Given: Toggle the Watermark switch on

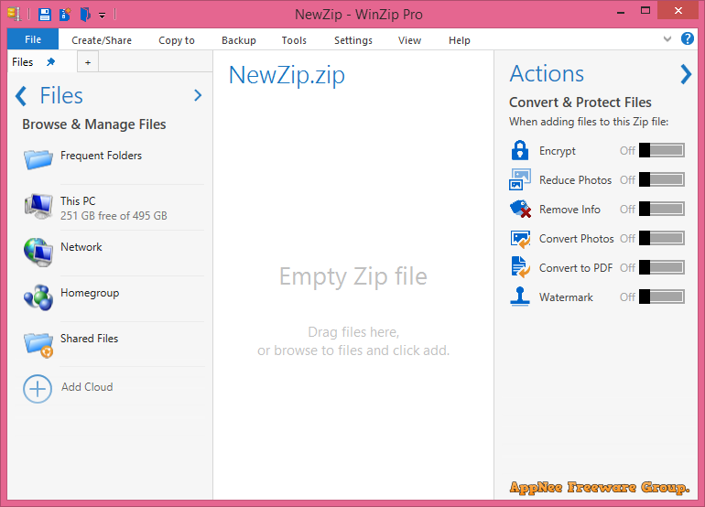Looking at the screenshot, I should point(662,297).
